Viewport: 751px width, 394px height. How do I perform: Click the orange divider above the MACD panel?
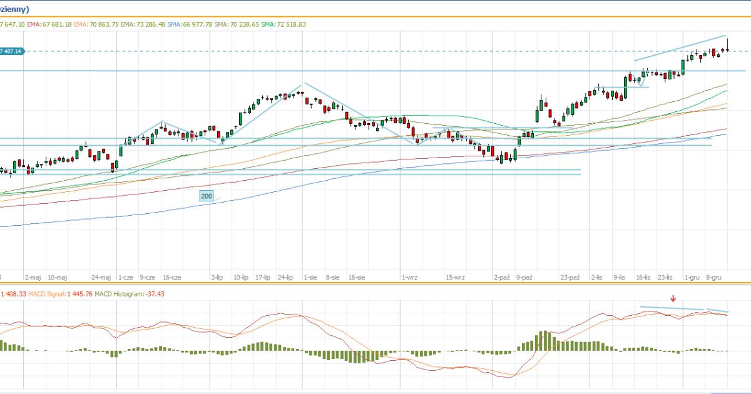(375, 283)
